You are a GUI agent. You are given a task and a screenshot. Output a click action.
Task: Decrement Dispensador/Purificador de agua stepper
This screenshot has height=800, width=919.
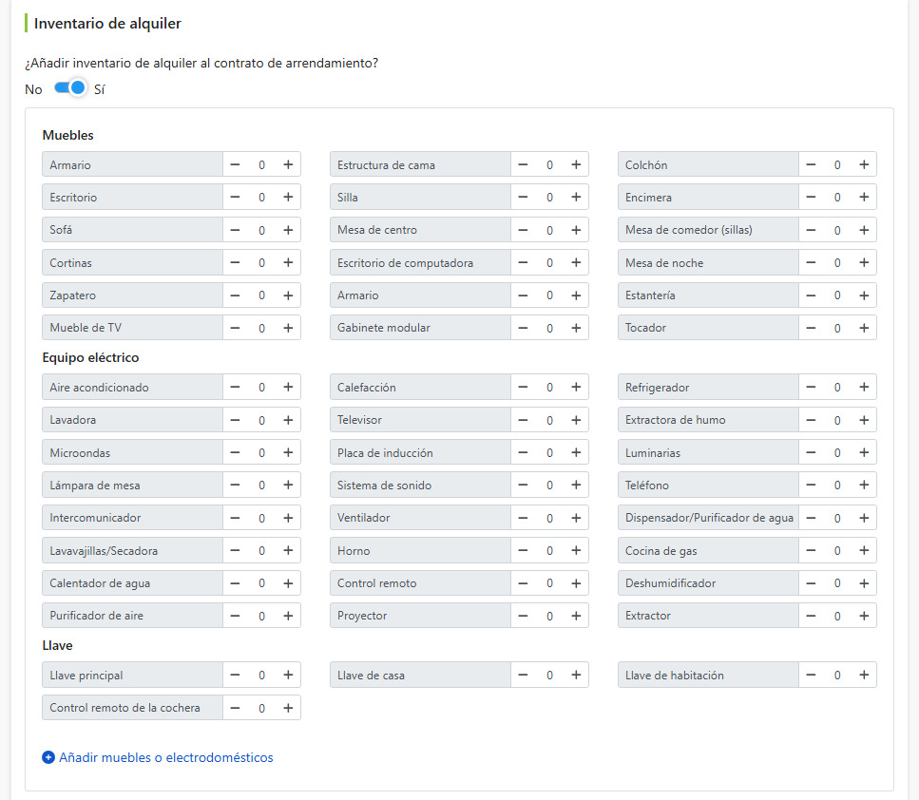(x=811, y=518)
